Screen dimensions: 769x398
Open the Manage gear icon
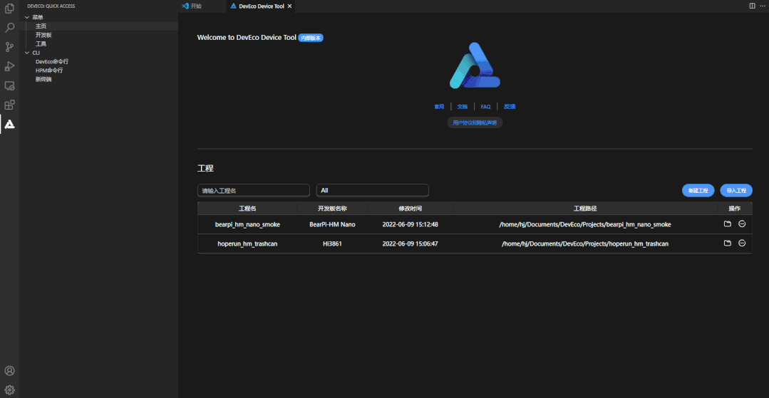pyautogui.click(x=9, y=390)
